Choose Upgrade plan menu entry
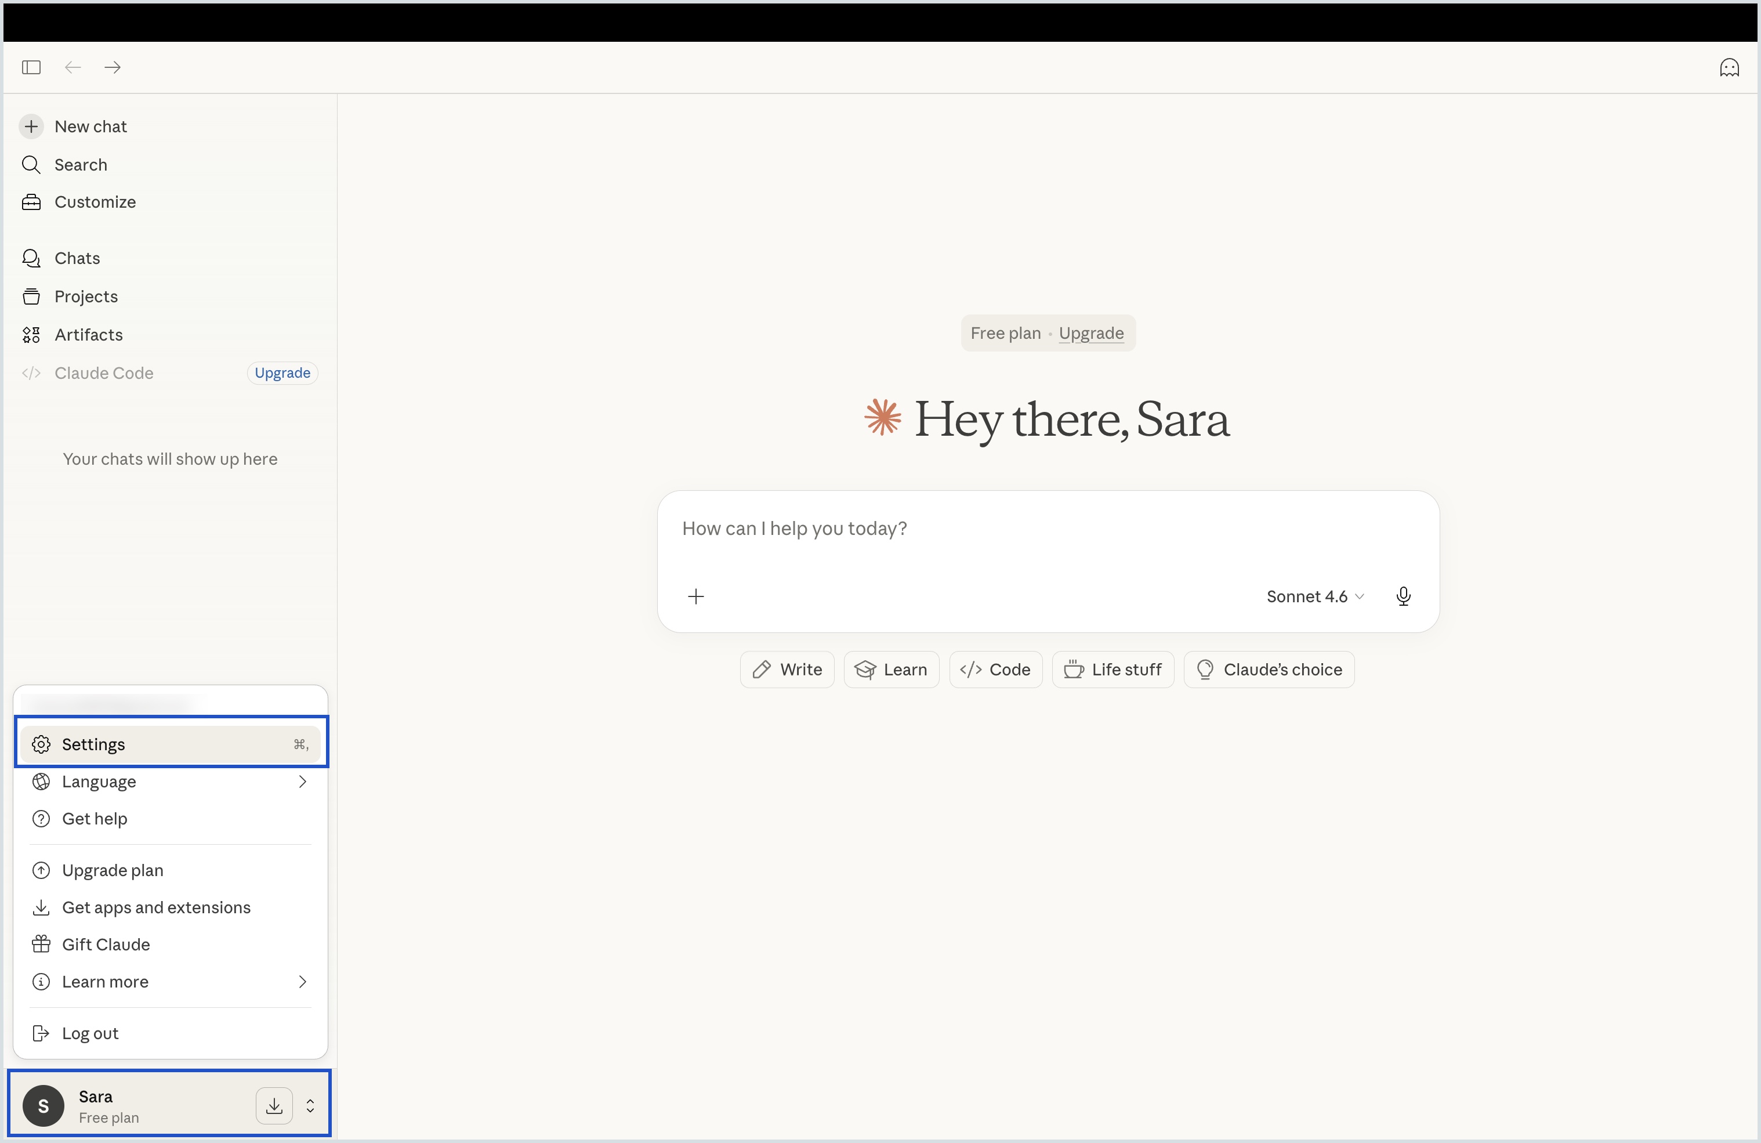The image size is (1761, 1143). coord(171,870)
